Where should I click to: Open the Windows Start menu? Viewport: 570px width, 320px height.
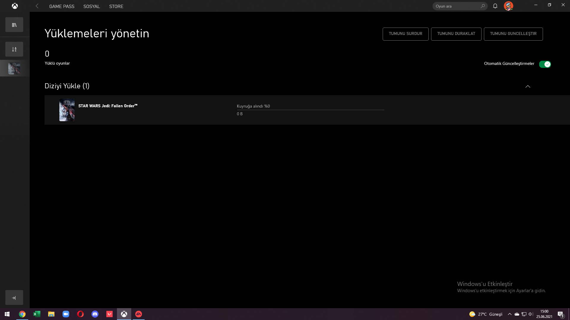coord(7,314)
